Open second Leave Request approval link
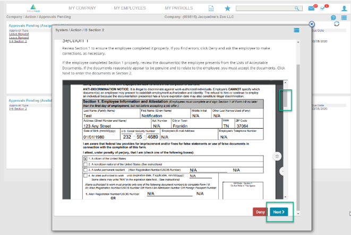Viewport: 351px width, 235px height. (x=19, y=38)
